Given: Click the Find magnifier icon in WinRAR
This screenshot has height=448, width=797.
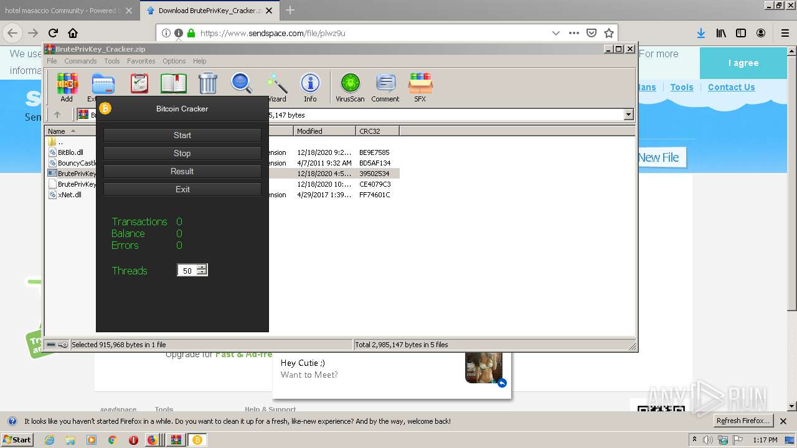Looking at the screenshot, I should 242,83.
